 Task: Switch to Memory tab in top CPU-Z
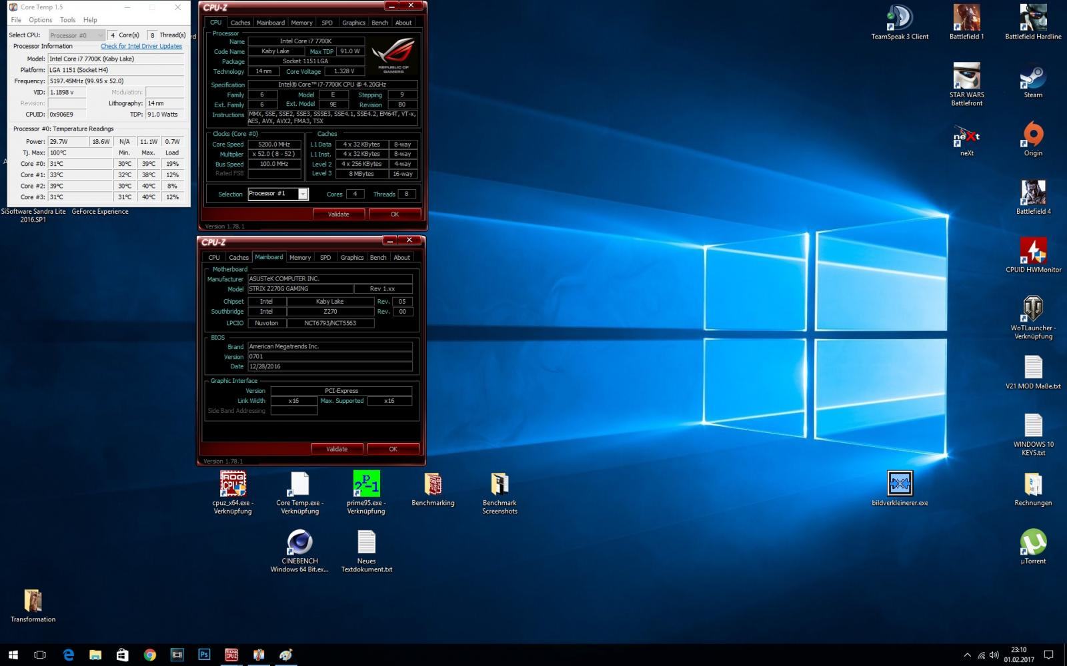click(301, 23)
